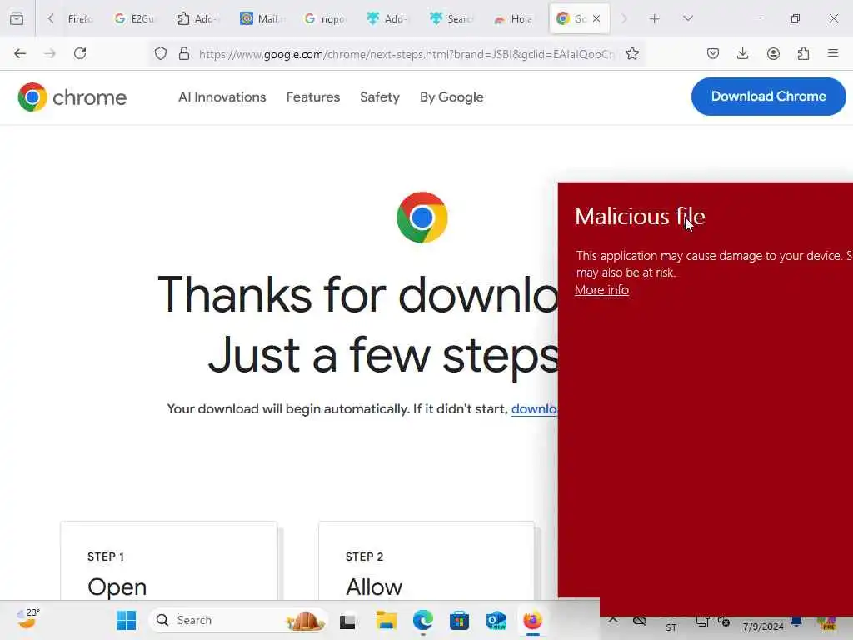Open the Downloads panel
853x640 pixels.
742,53
